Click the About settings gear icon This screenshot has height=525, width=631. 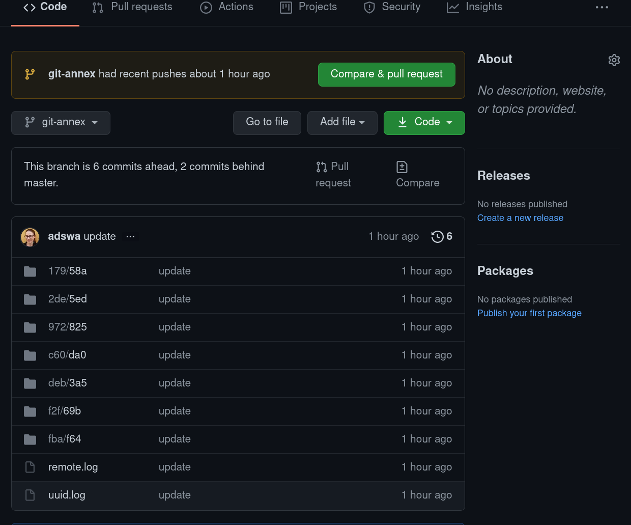(x=614, y=60)
